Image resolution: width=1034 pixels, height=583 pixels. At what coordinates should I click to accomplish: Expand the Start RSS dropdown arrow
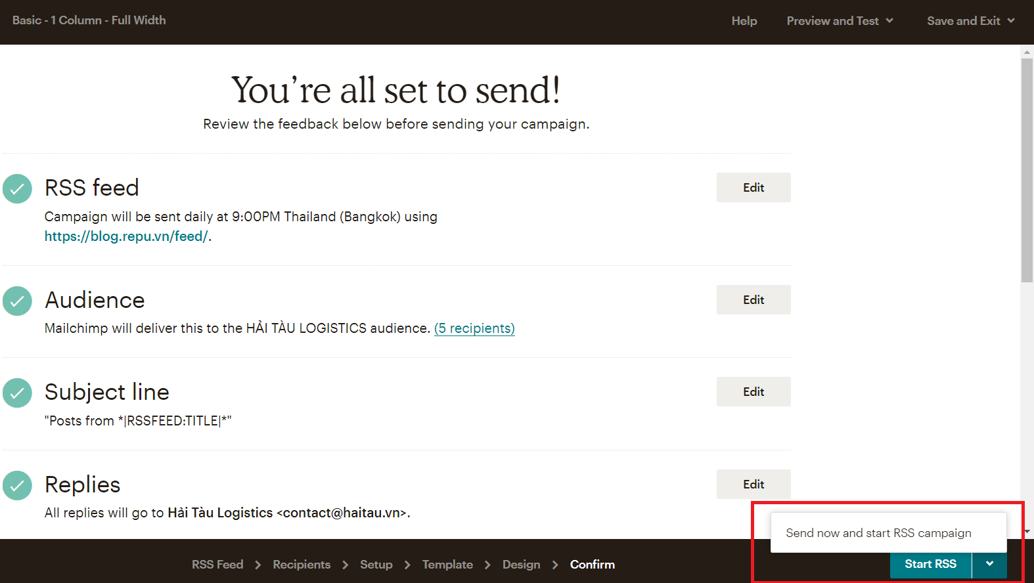(989, 564)
